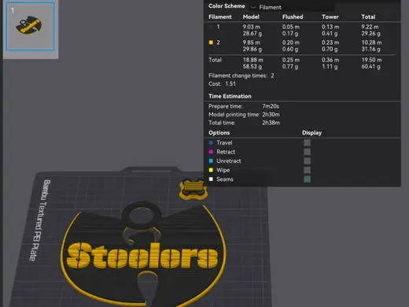409x307 pixels.
Task: Click the cyan Unretract color icon
Action: tap(211, 161)
